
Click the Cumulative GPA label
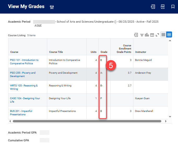point(19,140)
